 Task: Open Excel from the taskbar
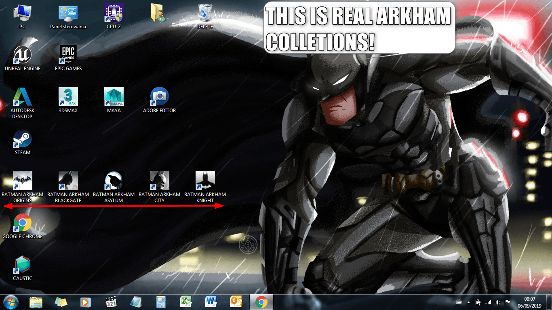[x=186, y=302]
